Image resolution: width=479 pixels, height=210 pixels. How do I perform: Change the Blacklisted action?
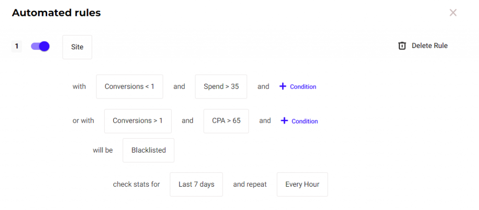148,150
